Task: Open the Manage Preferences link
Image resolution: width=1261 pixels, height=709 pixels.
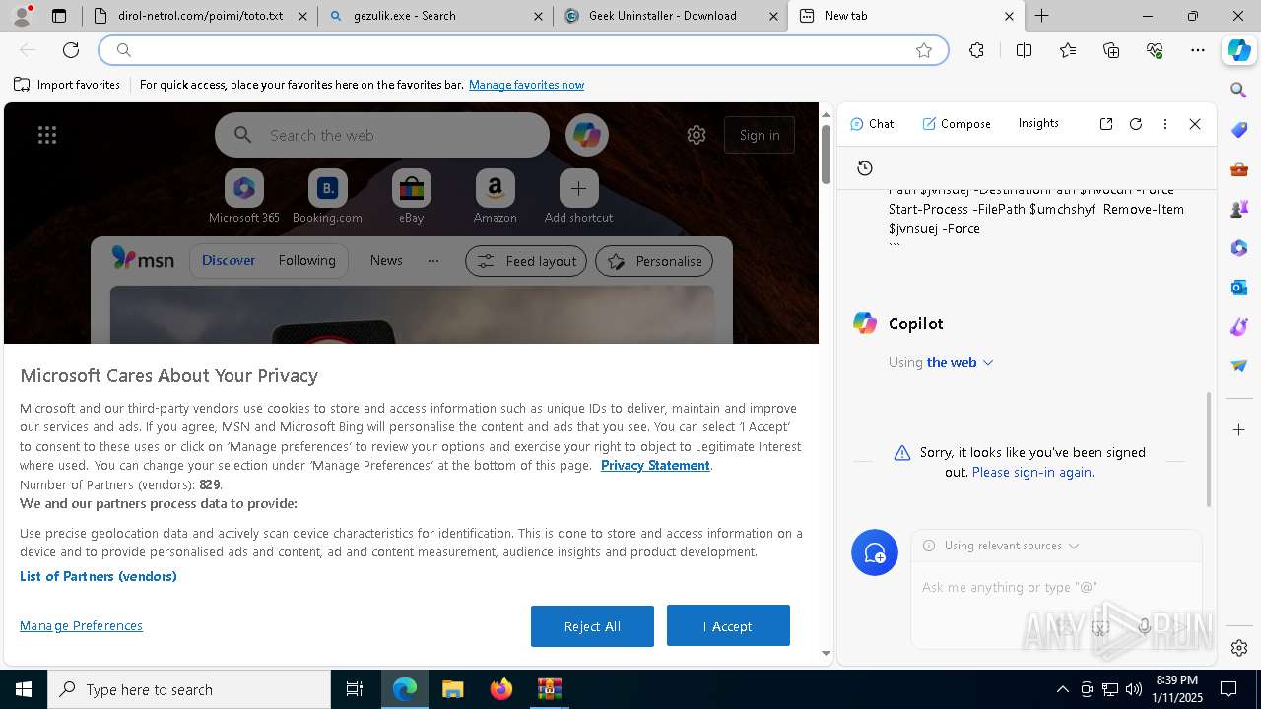Action: (81, 626)
